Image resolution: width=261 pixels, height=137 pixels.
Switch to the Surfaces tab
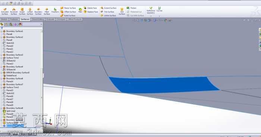pos(25,19)
